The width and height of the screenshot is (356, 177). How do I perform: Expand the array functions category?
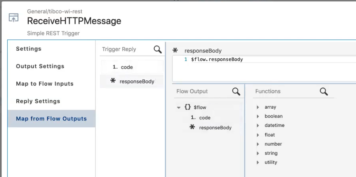point(258,107)
